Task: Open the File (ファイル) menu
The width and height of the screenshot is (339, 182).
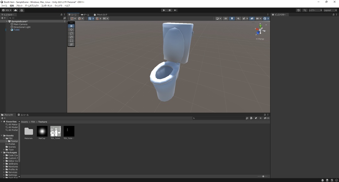Action: coord(4,6)
